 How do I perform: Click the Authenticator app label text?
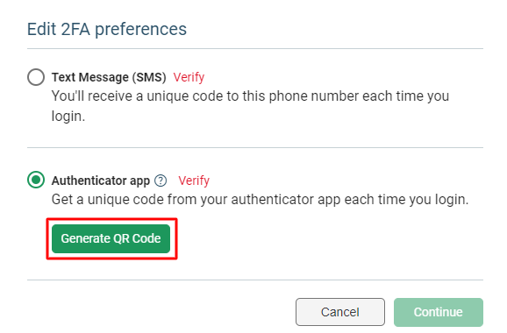[101, 181]
